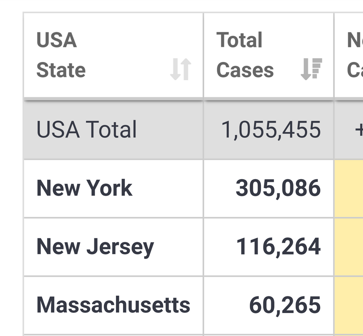Viewport: 363px width, 336px height.
Task: Sort by the USA State arrows icon
Action: click(180, 69)
